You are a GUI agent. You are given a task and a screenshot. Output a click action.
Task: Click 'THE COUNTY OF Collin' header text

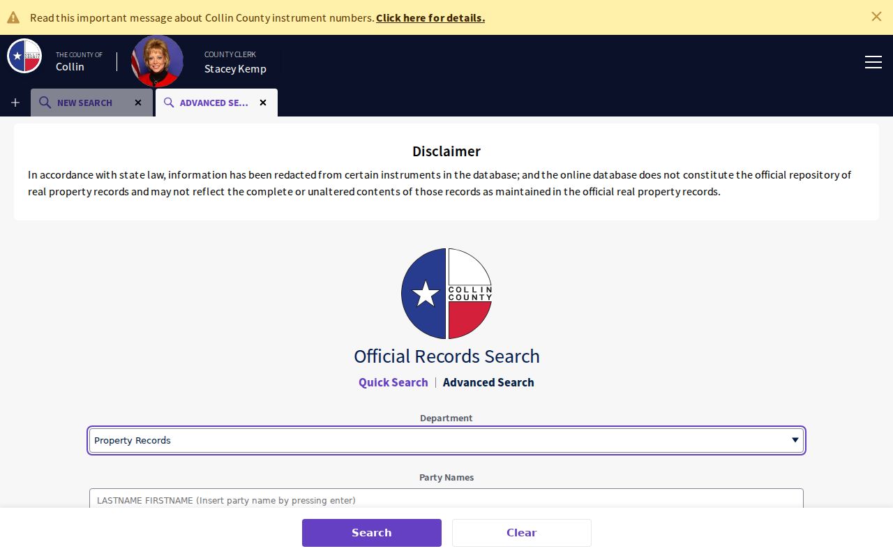79,61
